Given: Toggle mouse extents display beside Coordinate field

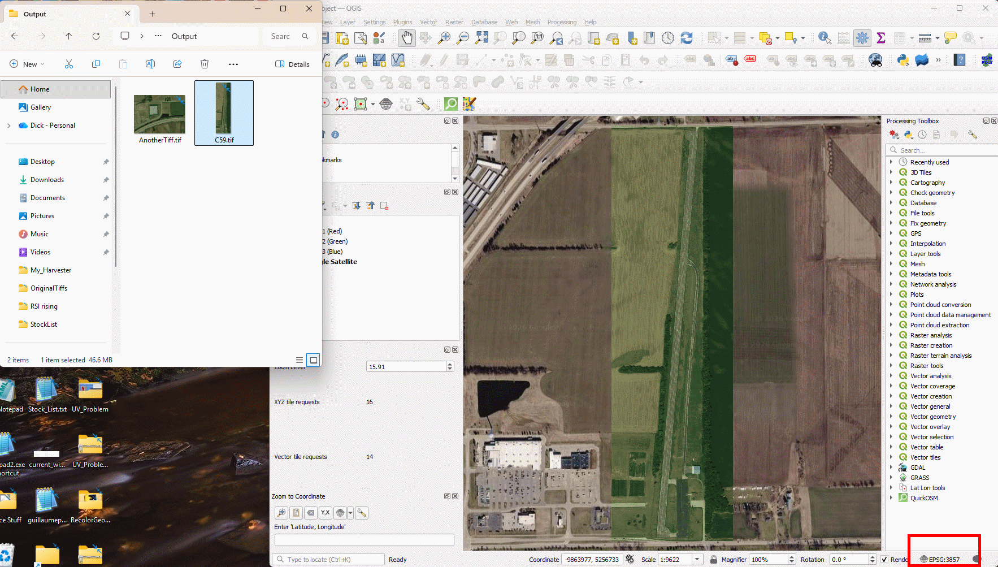Looking at the screenshot, I should [x=630, y=560].
